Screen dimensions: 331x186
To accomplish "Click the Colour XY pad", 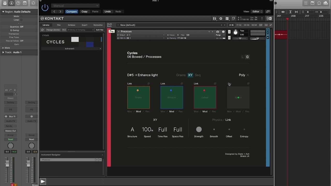I will point(205,97).
